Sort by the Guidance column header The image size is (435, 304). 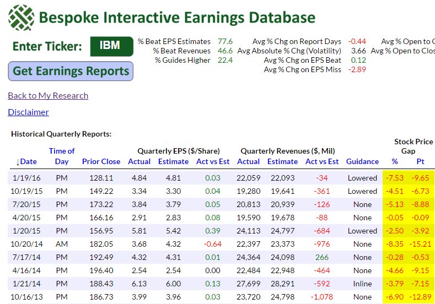pos(362,161)
